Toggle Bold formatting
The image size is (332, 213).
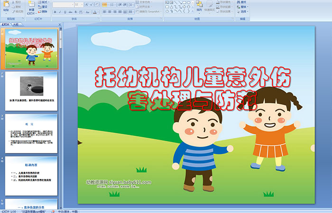(55, 12)
